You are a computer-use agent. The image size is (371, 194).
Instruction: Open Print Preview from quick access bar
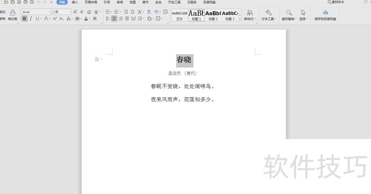32,2
